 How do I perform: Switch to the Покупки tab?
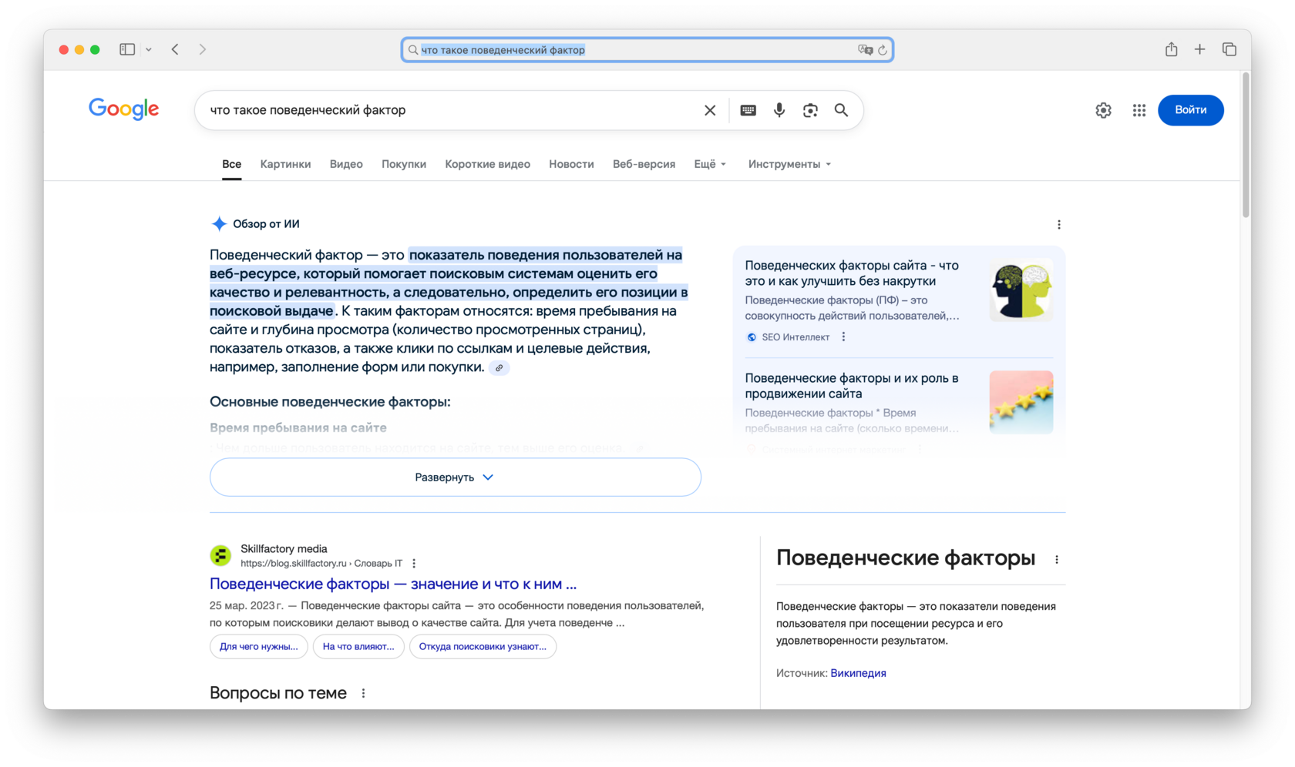[404, 164]
